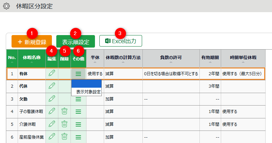Delete the 産前産後休業 row

64,137
